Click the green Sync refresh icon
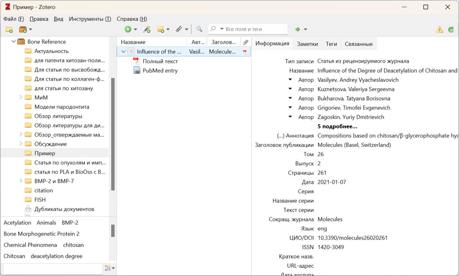 click(451, 29)
